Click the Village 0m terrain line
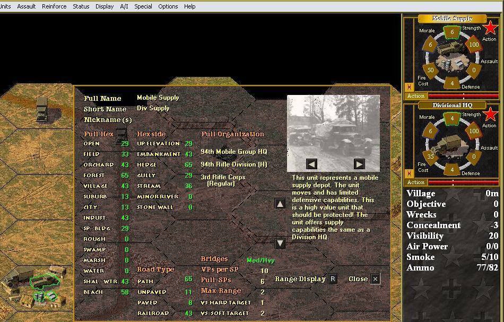Viewport: 504px width, 322px height. (x=452, y=194)
